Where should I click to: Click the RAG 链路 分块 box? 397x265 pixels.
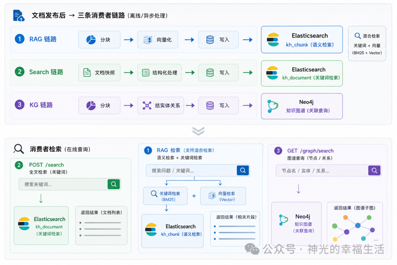coord(99,39)
